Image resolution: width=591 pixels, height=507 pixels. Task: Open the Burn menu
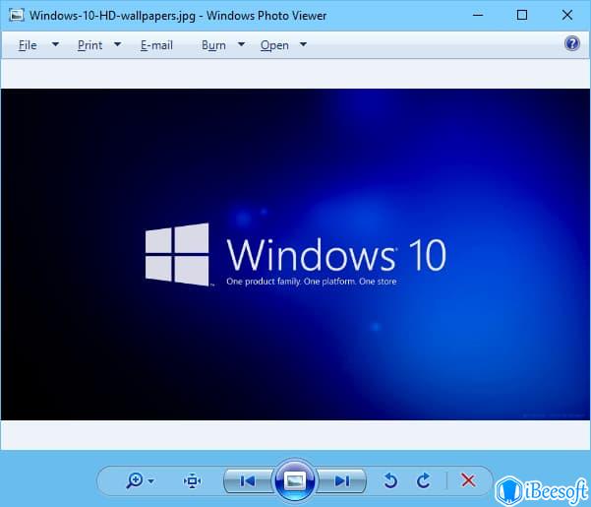[213, 45]
